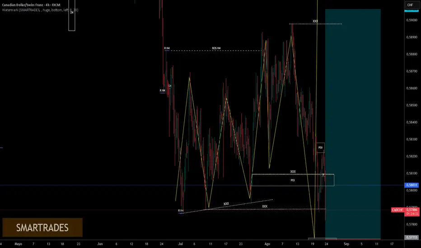
Task: Click the 5 date label after Sep
Action: pos(361,244)
